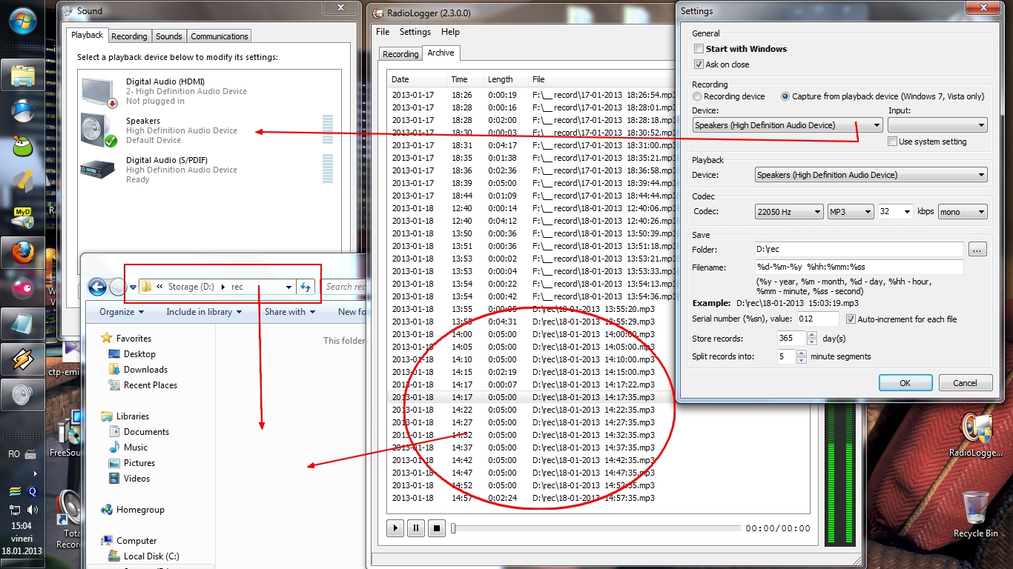Click the Filename pattern input field
The image size is (1013, 569).
point(858,267)
